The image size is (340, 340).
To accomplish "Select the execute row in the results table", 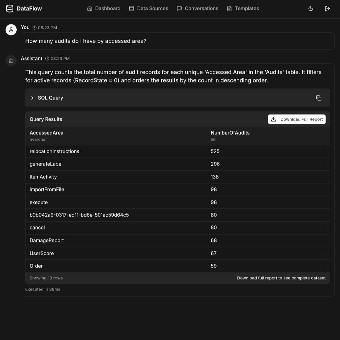I will coord(126,202).
